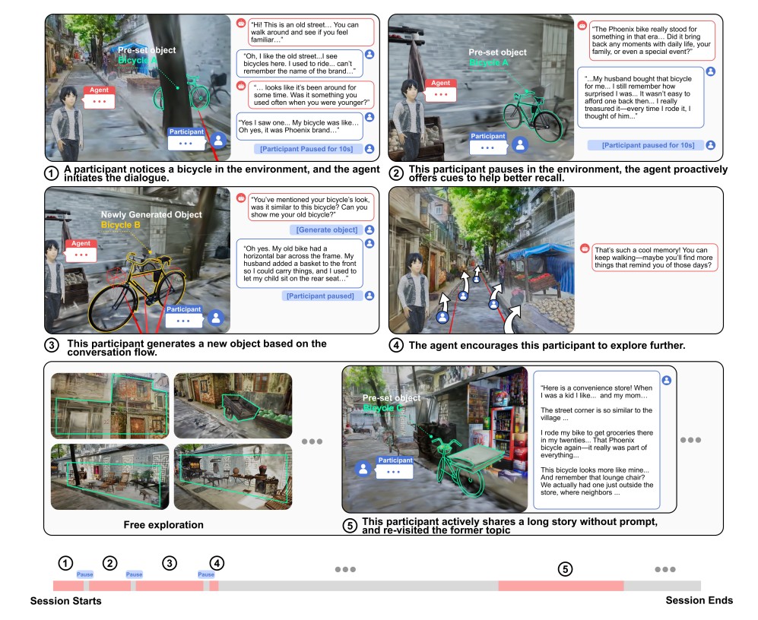Select "Yes I saw one... My bicycle was like" message
The image size is (758, 620).
[300, 127]
